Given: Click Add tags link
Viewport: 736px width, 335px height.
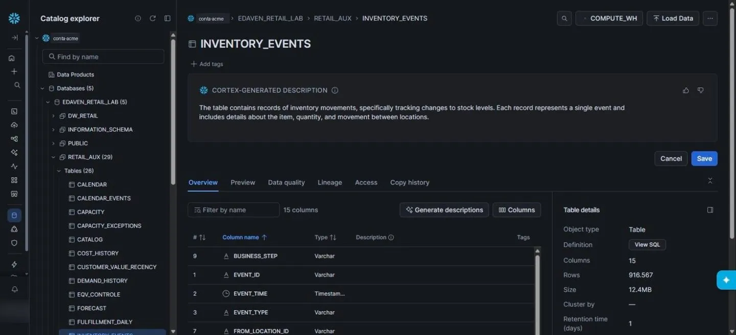Looking at the screenshot, I should [207, 64].
